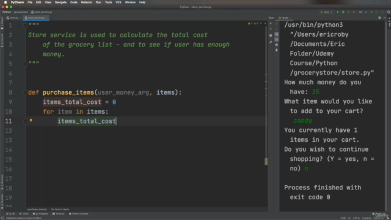Select the store tab in Run panel

285,18
